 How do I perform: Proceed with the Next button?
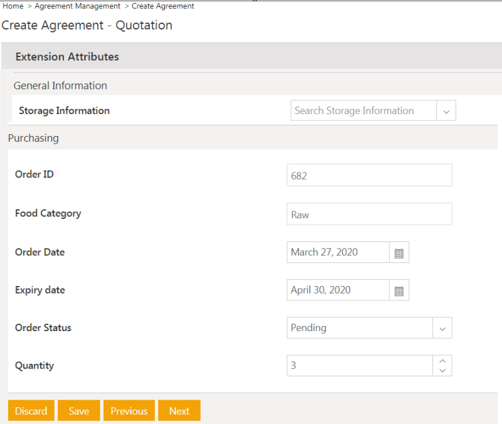[x=179, y=411]
